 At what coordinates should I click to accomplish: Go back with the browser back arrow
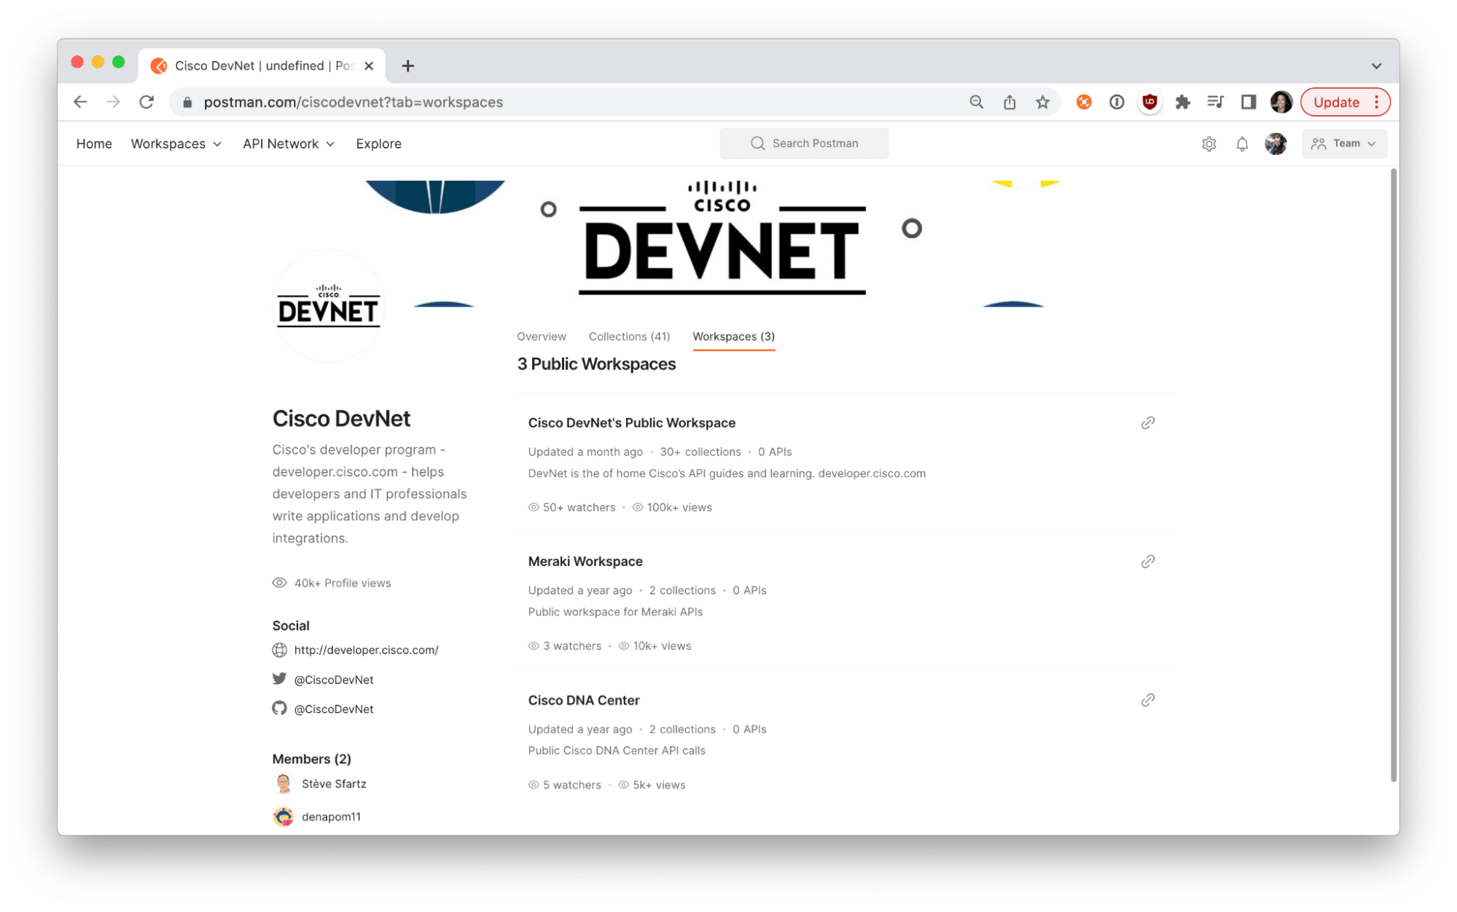click(80, 102)
